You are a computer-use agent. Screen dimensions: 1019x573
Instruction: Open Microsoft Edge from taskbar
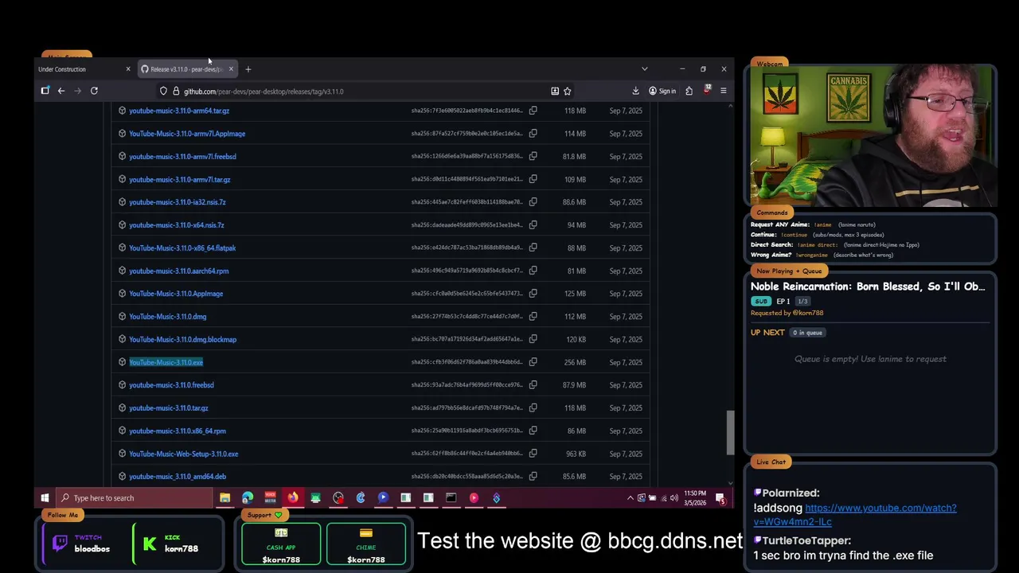tap(248, 498)
